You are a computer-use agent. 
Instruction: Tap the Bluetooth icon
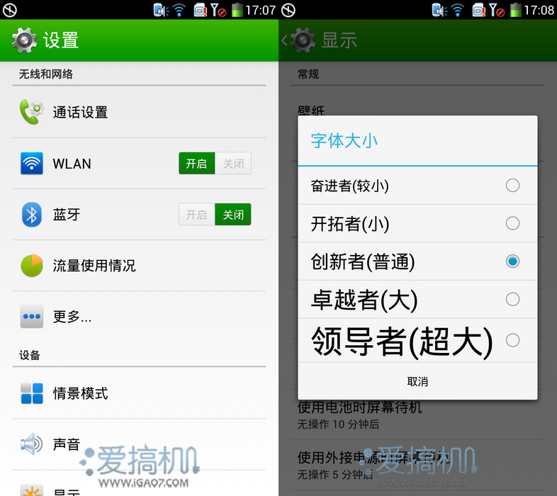[32, 215]
